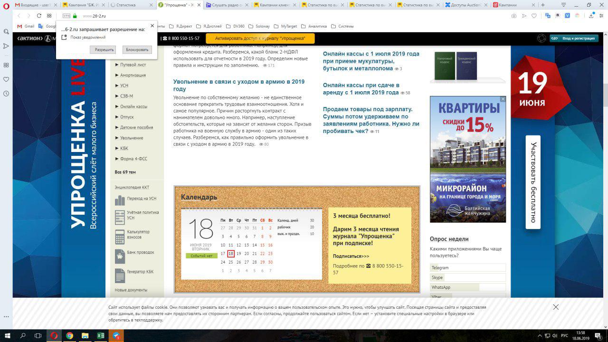Switch to Статистика tab
The image size is (608, 342).
133,5
